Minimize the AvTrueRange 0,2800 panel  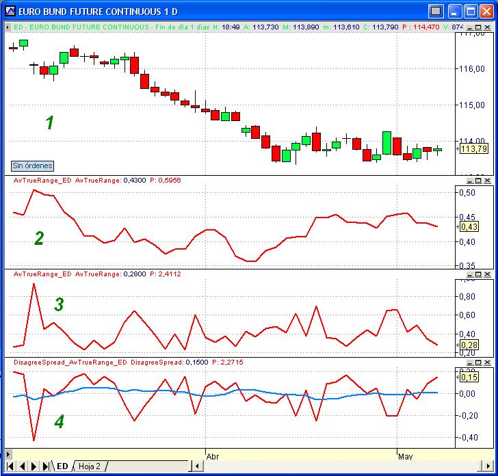[471, 274]
